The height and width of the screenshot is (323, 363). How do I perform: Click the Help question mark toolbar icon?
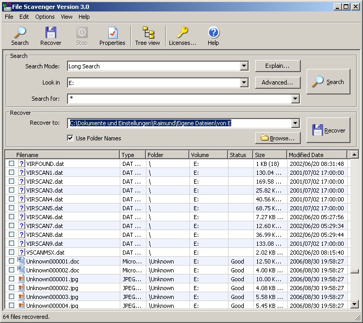[213, 32]
